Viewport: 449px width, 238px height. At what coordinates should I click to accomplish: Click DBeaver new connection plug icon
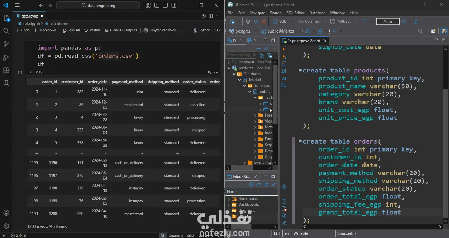pos(232,21)
